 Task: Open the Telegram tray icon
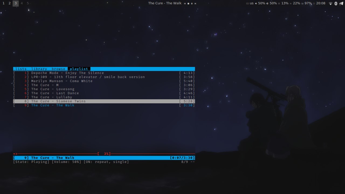click(341, 4)
